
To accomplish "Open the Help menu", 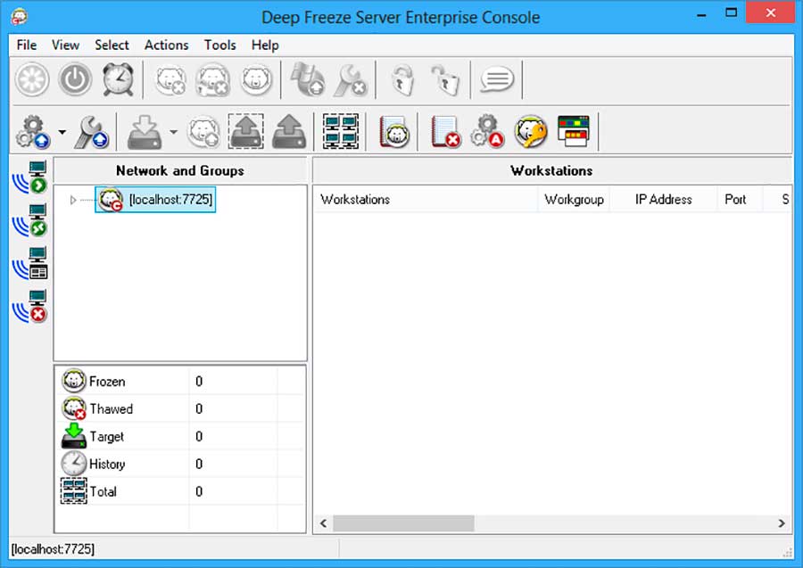I will 265,45.
